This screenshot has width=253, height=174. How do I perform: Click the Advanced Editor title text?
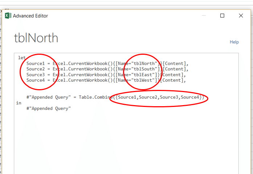(30, 16)
